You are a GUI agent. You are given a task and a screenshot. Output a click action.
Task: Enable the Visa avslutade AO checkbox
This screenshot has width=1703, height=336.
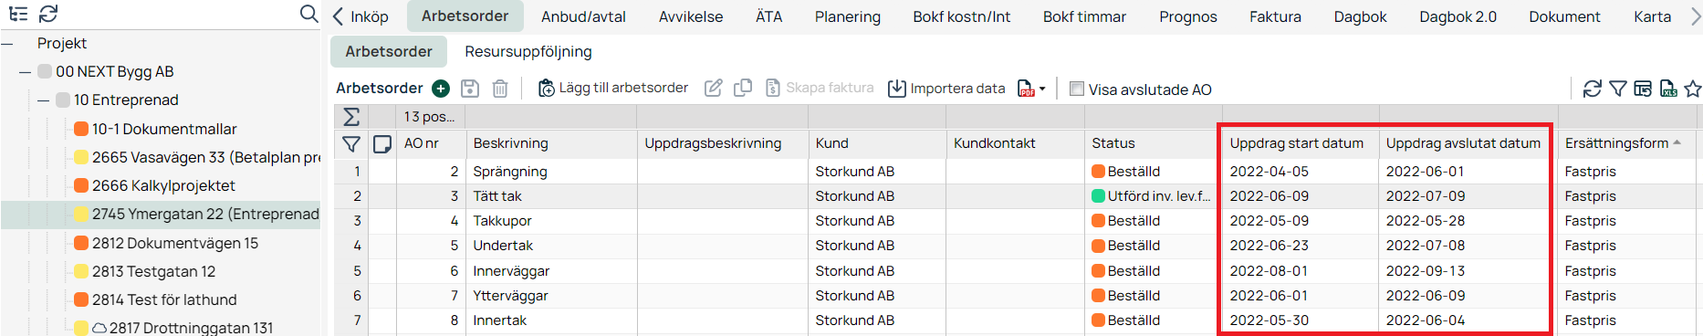(x=1077, y=89)
